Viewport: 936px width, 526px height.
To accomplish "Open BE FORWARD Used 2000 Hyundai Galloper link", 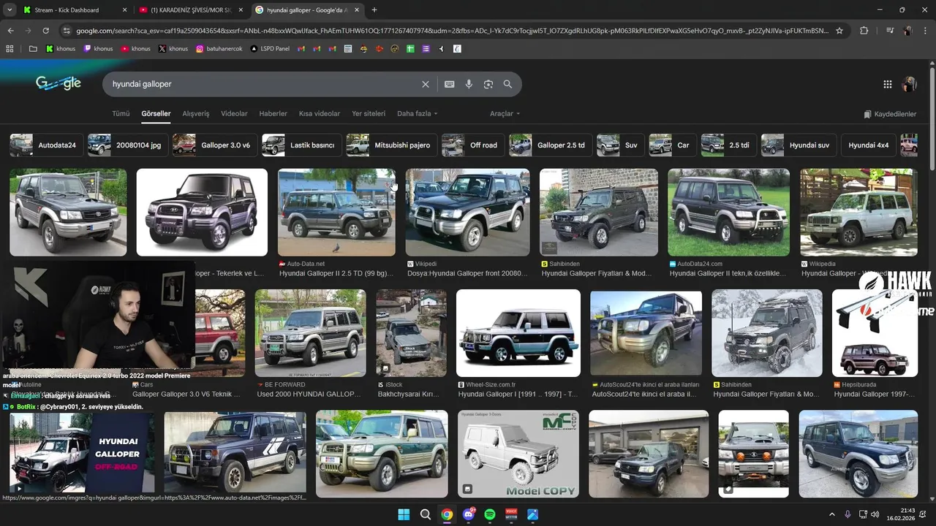I will pos(309,394).
